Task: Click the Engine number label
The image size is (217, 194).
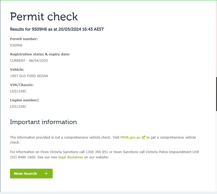Action: coord(24,100)
